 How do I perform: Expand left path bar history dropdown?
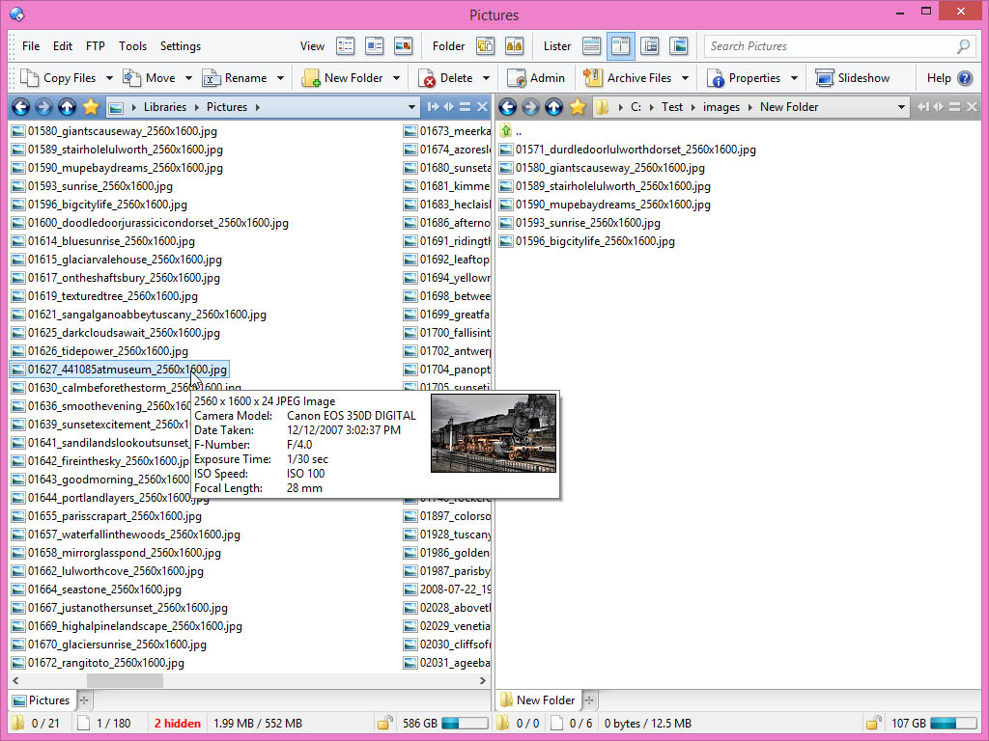[411, 107]
